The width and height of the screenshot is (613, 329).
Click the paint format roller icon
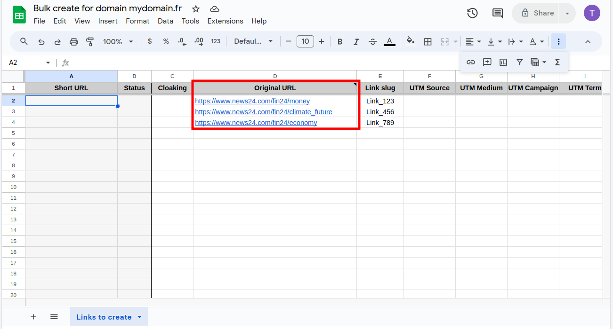tap(90, 41)
